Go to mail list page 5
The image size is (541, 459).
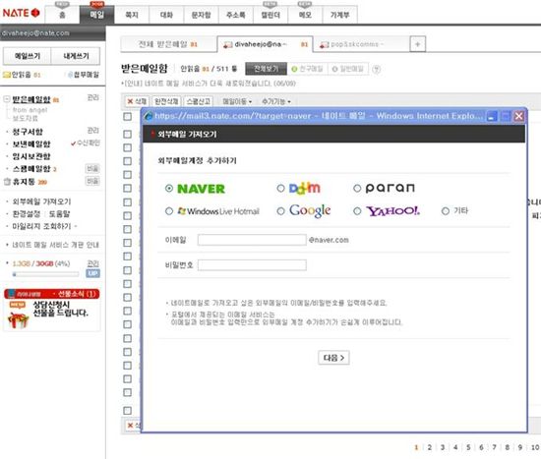pos(468,447)
